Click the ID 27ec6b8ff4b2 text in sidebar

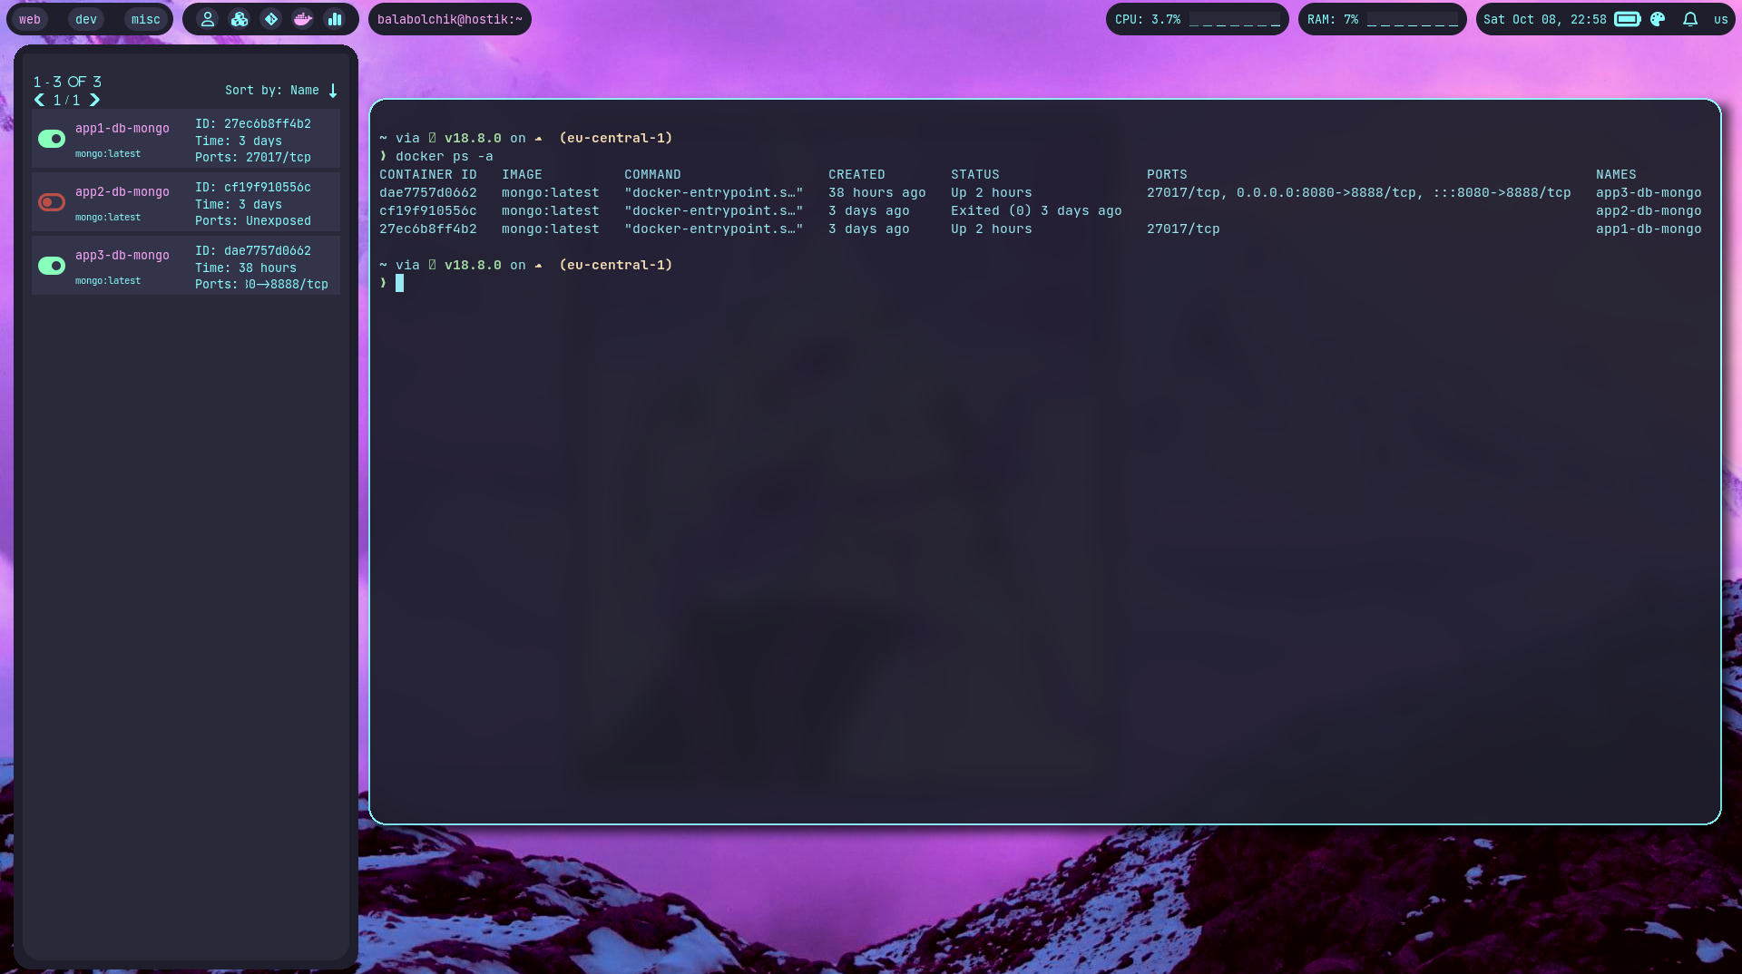253,124
